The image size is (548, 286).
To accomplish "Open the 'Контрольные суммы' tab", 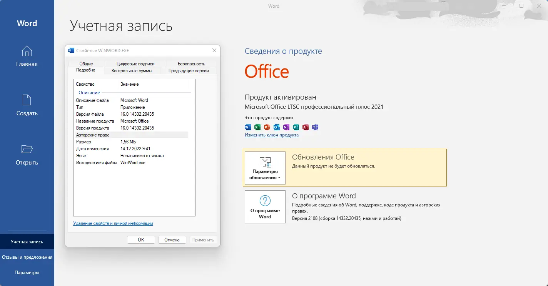I will pos(132,71).
